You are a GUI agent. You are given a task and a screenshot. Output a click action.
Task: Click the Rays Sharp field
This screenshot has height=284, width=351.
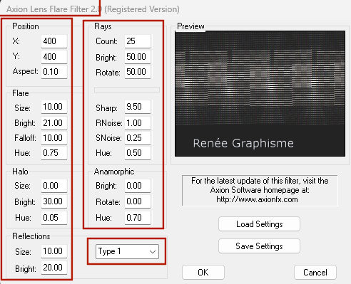[138, 107]
